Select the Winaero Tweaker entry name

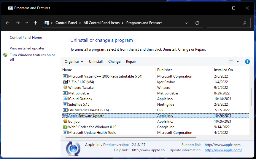[x=82, y=87]
